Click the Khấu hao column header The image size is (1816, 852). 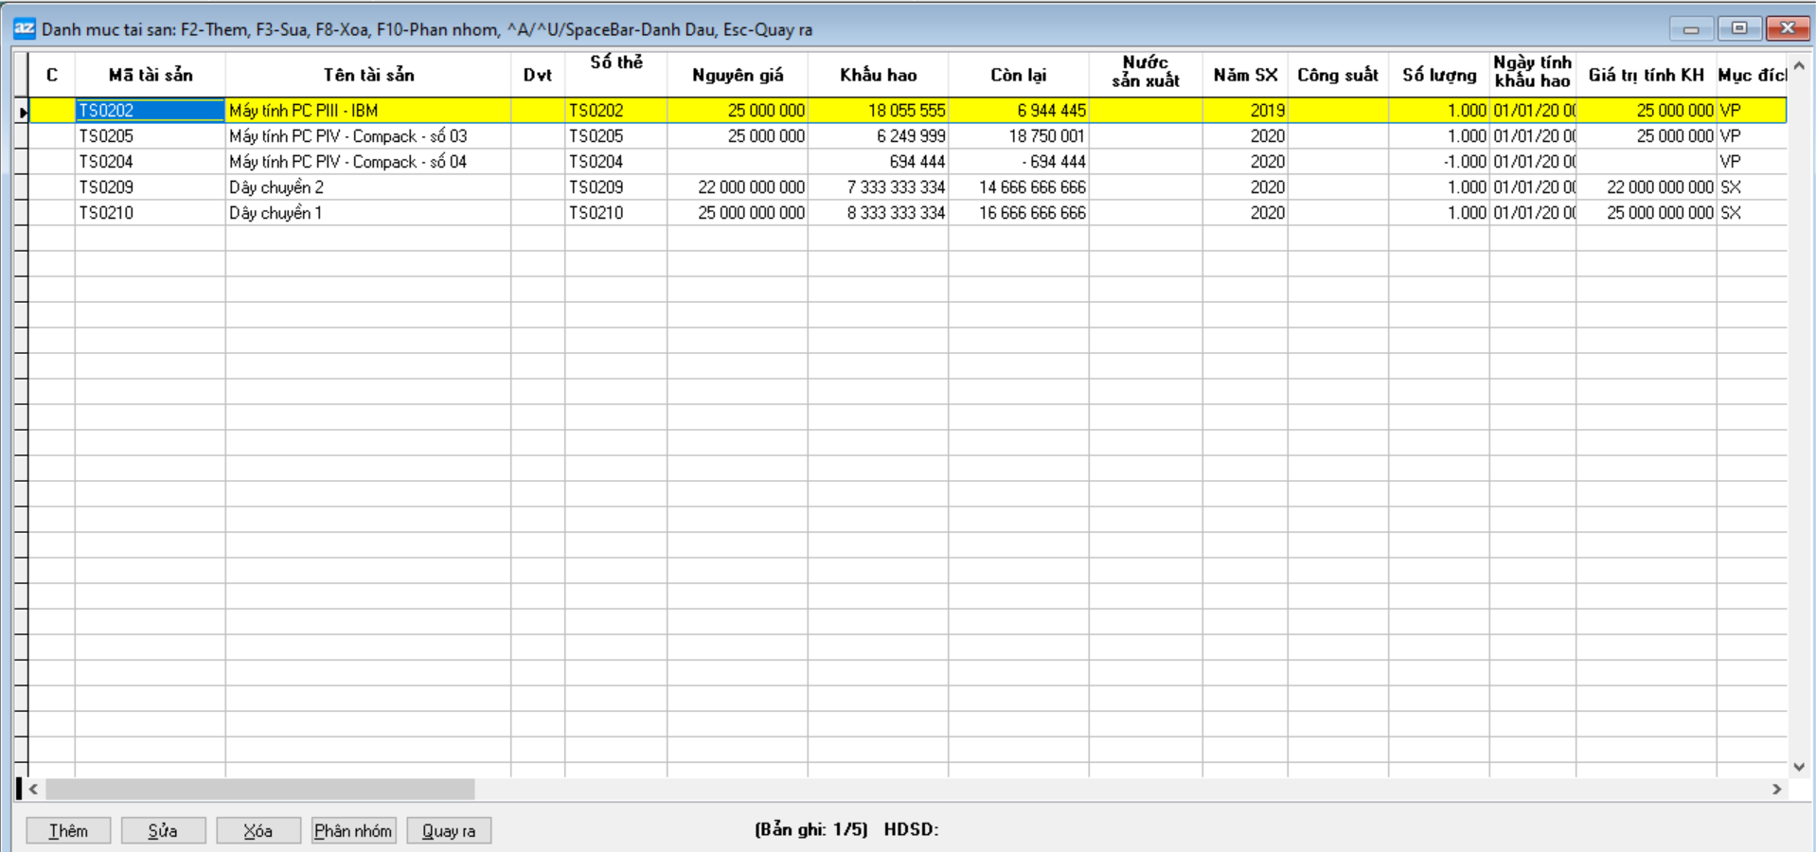[x=878, y=75]
